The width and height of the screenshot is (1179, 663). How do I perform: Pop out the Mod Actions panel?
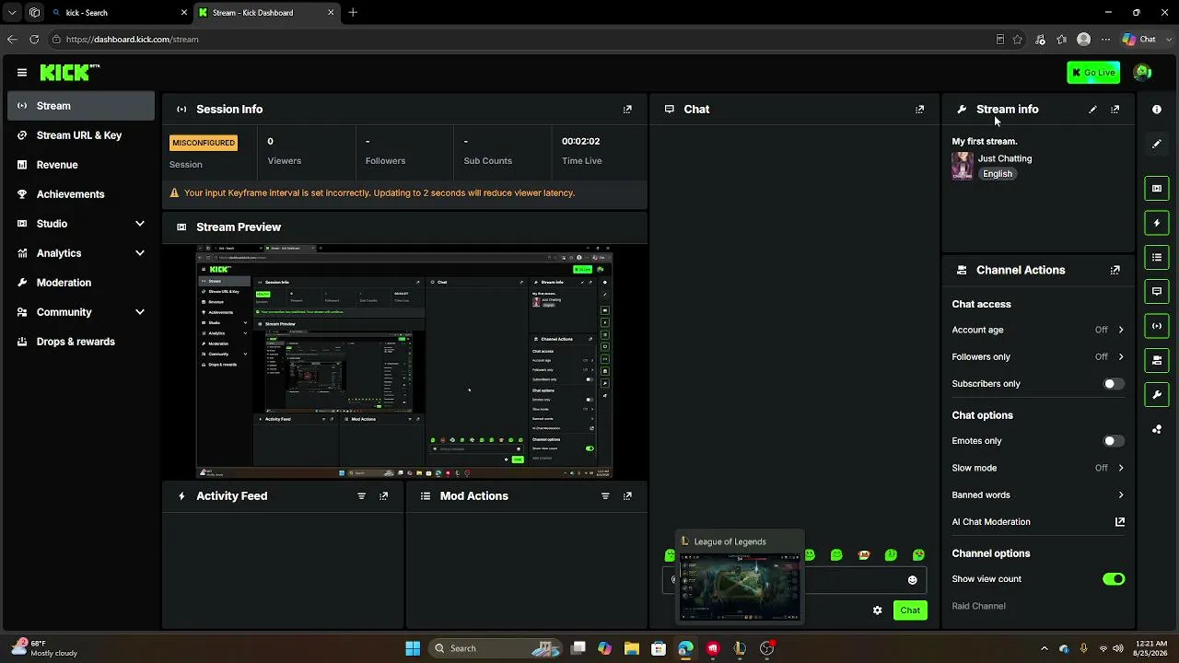[627, 495]
